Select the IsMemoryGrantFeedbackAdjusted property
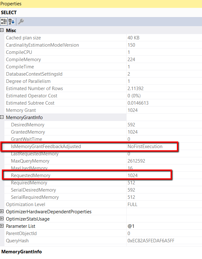 (46, 147)
